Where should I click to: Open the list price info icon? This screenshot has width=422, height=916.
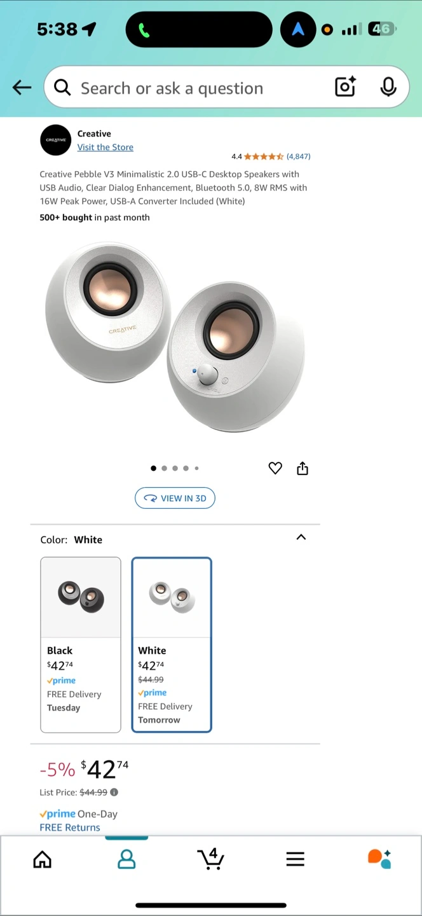point(114,793)
